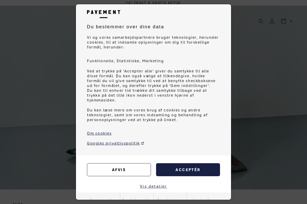Click the cart item counter showing 0
This screenshot has height=204, width=307.
tap(291, 21)
